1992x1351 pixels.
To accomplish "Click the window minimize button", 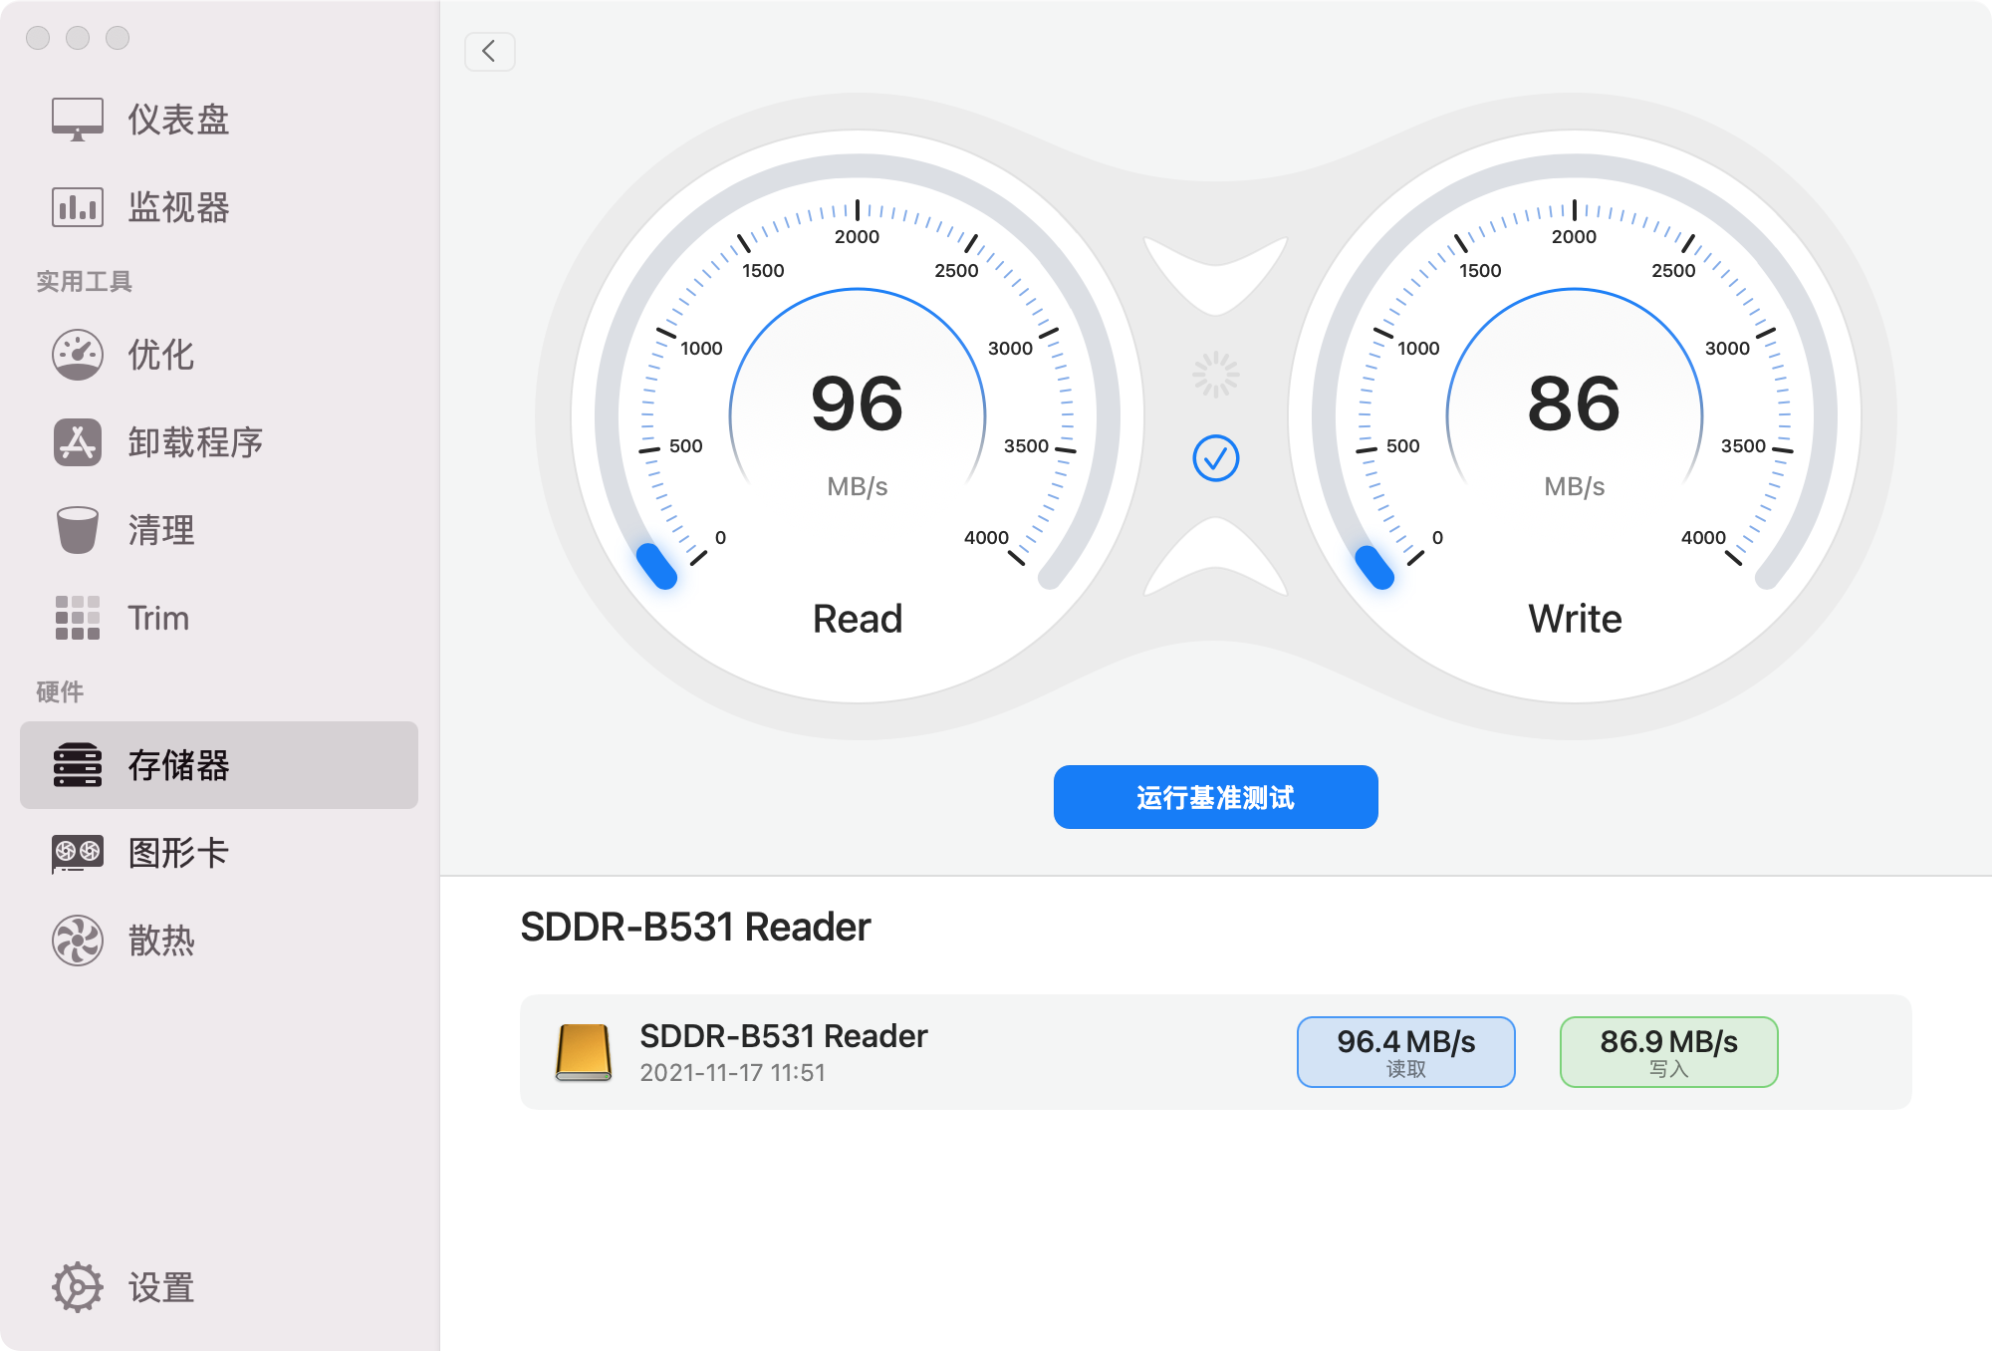I will click(78, 38).
